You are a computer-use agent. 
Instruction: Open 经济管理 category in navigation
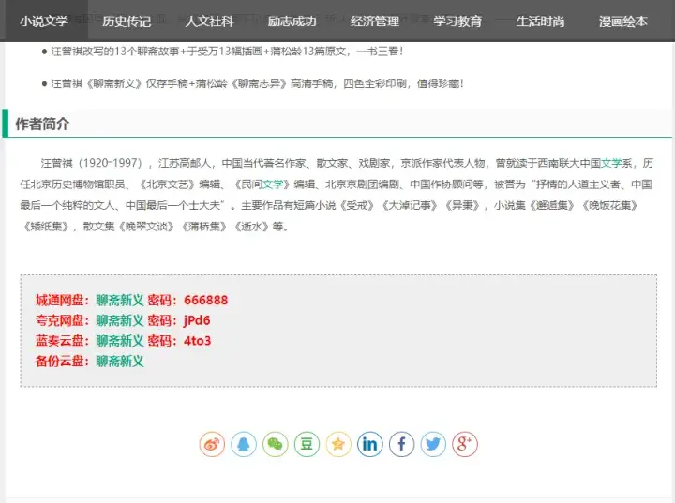[374, 22]
